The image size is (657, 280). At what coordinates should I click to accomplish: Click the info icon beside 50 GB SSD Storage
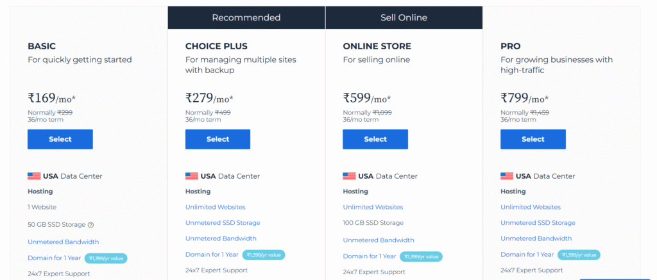pyautogui.click(x=90, y=225)
